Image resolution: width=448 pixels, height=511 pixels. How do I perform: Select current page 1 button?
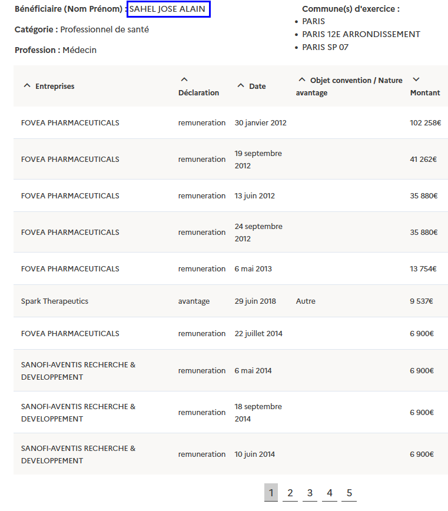(271, 493)
